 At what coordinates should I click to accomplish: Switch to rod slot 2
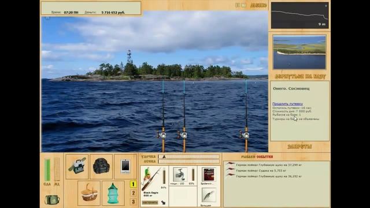(133, 193)
